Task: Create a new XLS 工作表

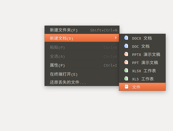Action: [142, 79]
